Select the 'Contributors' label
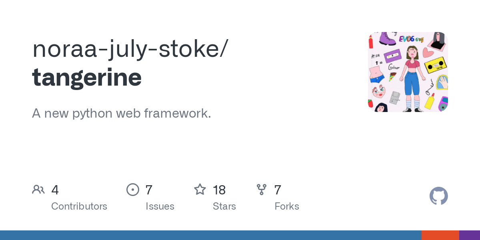 coord(79,206)
